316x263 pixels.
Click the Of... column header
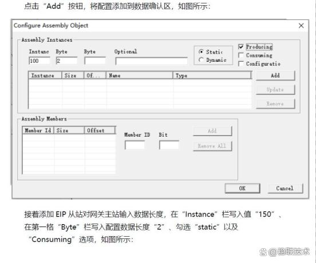(x=94, y=75)
